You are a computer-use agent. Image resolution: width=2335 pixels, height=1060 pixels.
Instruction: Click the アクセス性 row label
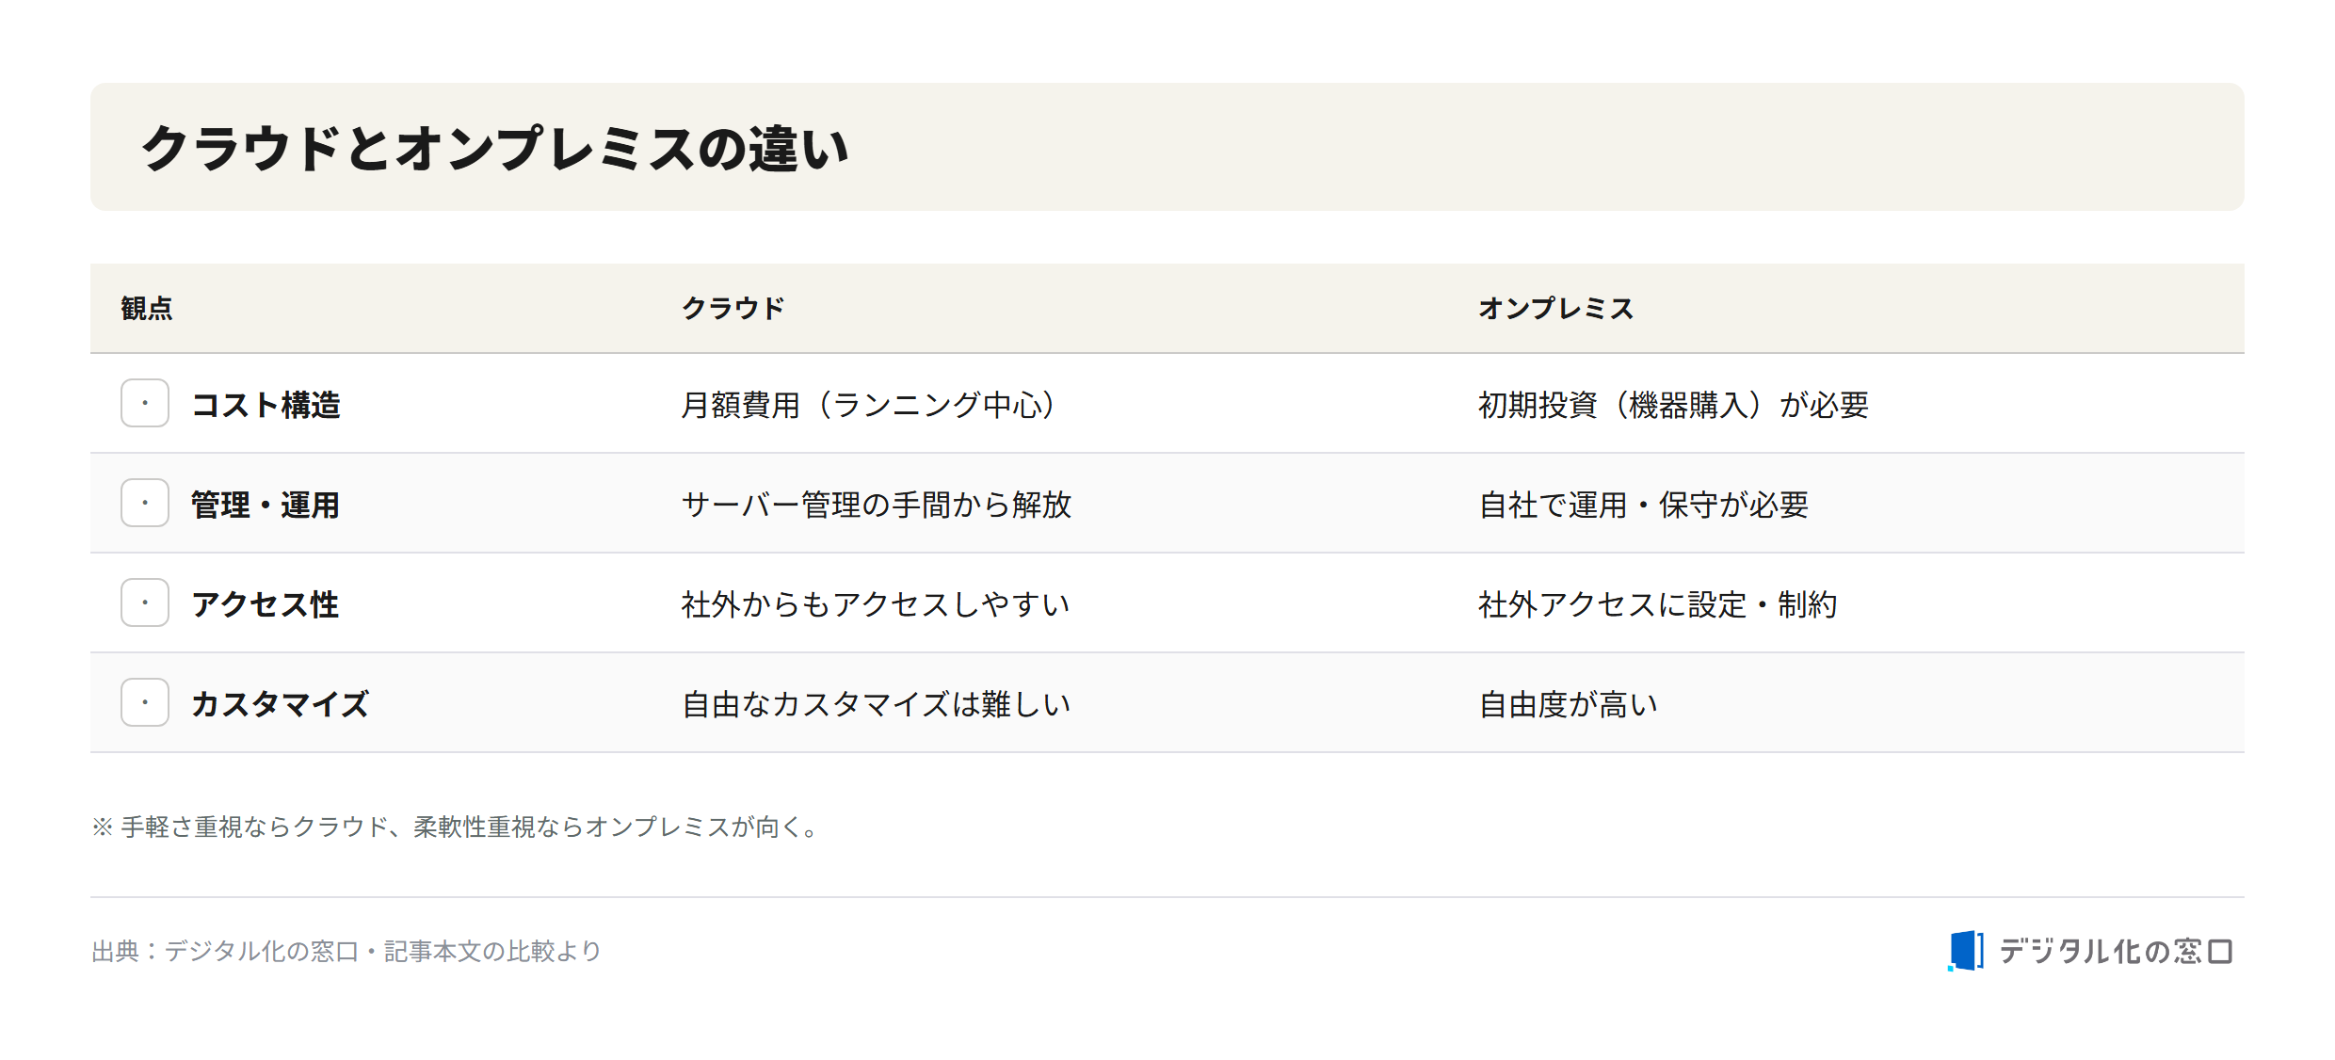point(266,604)
